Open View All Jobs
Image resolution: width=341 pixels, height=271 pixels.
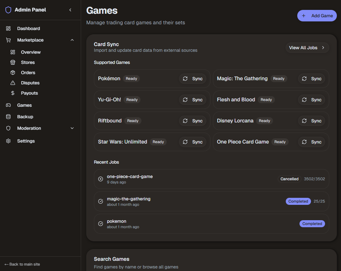coord(307,48)
